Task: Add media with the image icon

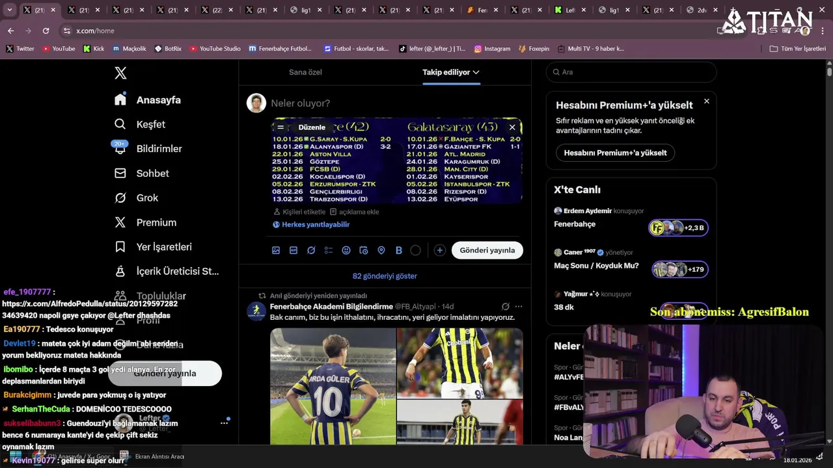Action: coord(276,250)
